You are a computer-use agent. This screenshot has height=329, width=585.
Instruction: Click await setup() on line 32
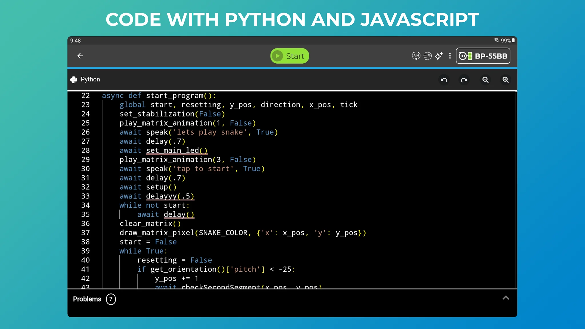pos(148,187)
